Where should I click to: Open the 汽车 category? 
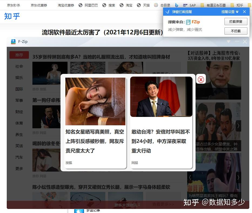(19, 157)
